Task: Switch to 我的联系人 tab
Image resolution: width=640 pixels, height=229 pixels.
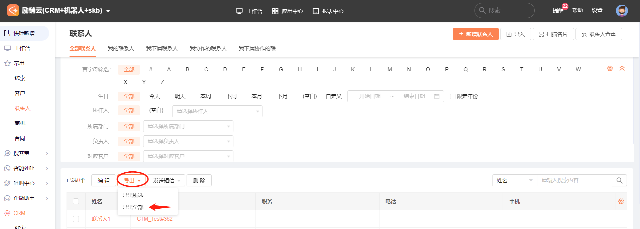Action: coord(121,49)
